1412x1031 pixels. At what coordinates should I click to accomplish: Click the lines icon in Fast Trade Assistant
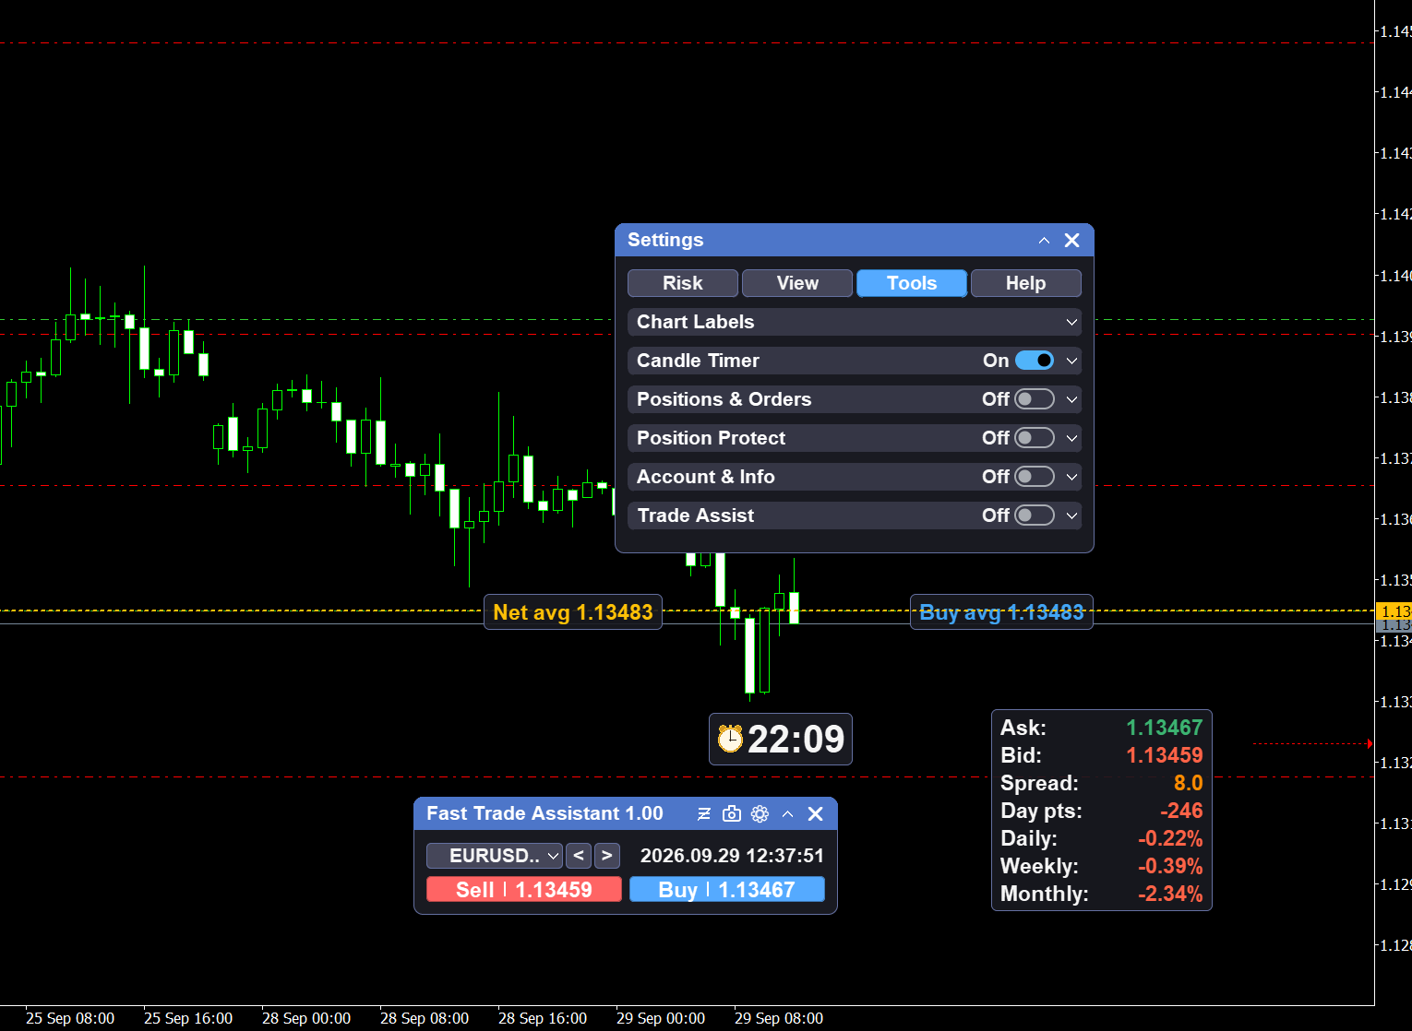click(704, 813)
